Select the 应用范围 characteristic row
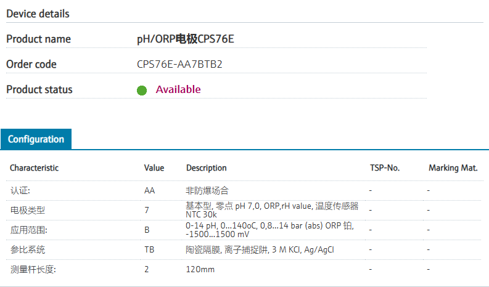Image resolution: width=489 pixels, height=287 pixels. [x=29, y=230]
